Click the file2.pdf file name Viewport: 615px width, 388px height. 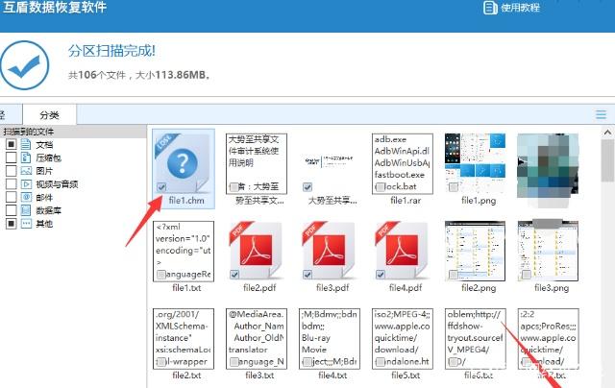click(x=259, y=288)
